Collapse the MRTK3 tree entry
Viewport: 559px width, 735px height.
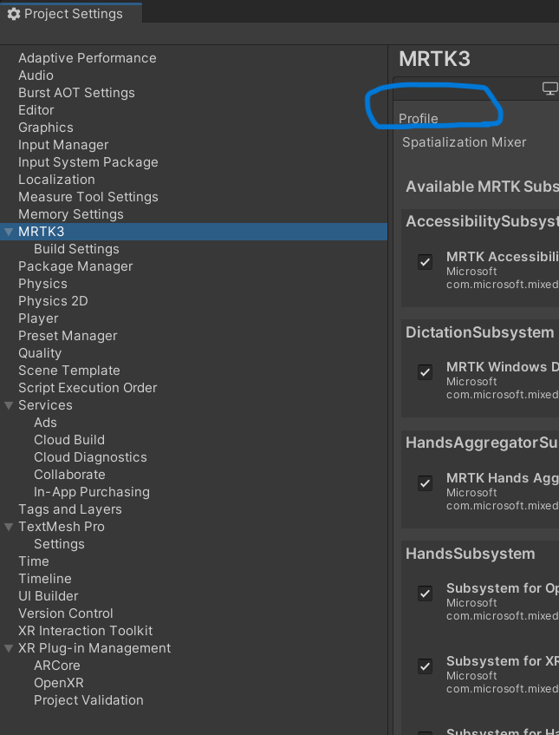coord(8,231)
